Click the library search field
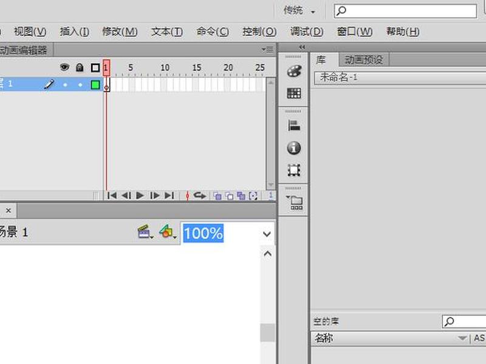486x364 pixels. tap(464, 322)
